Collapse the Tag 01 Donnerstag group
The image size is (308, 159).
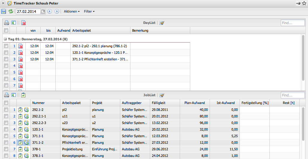(5, 39)
